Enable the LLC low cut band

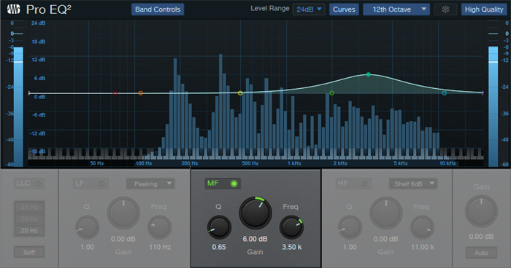[28, 184]
